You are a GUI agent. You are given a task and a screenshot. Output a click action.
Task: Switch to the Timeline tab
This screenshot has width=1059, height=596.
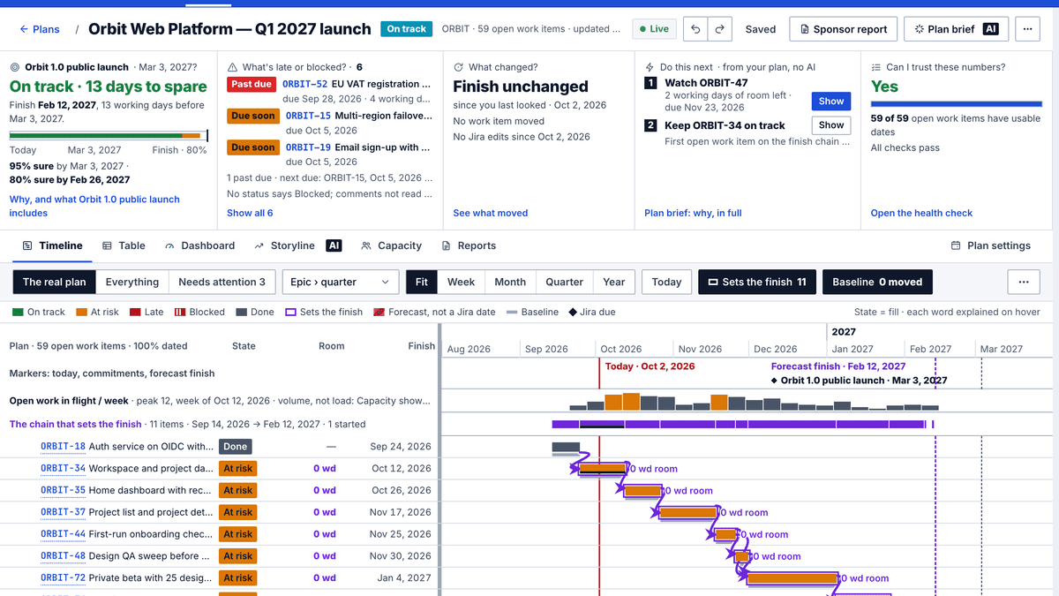(53, 245)
